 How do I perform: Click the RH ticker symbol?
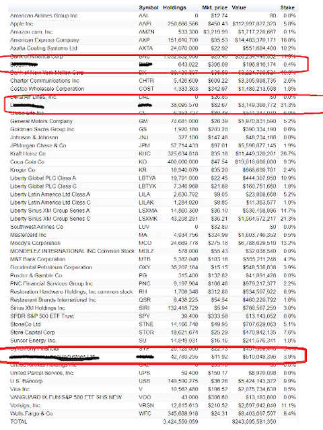(143, 292)
